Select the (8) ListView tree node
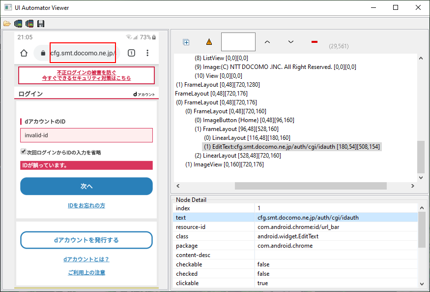This screenshot has height=292, width=430. coord(221,58)
